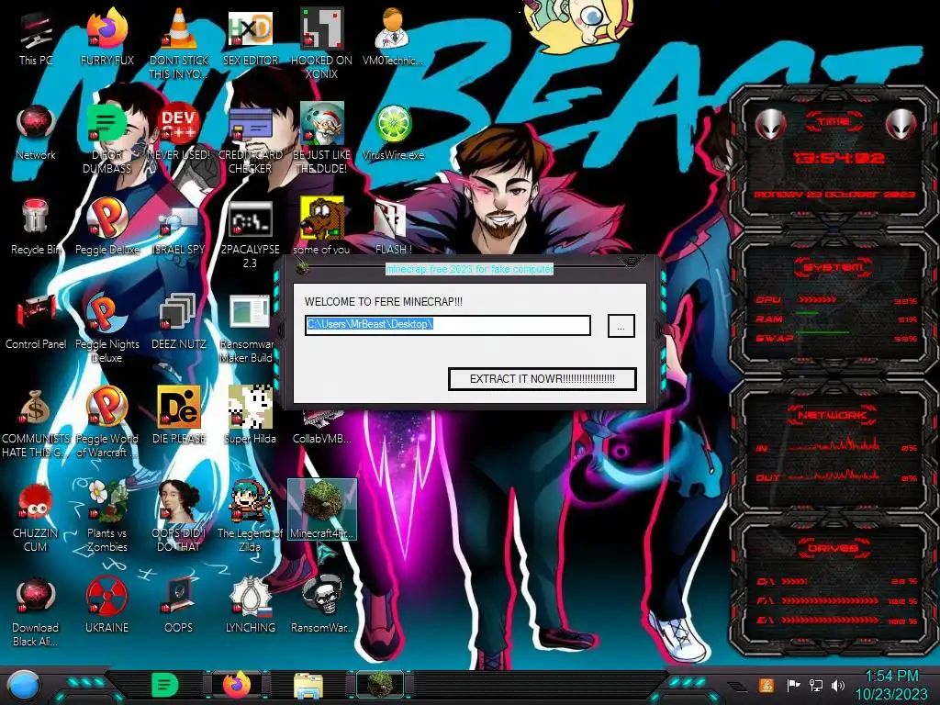
Task: Open the OOPS desktop icon
Action: (179, 607)
